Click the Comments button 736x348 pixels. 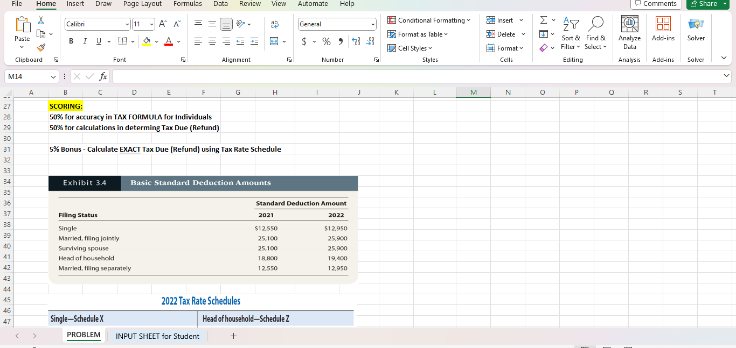point(656,4)
